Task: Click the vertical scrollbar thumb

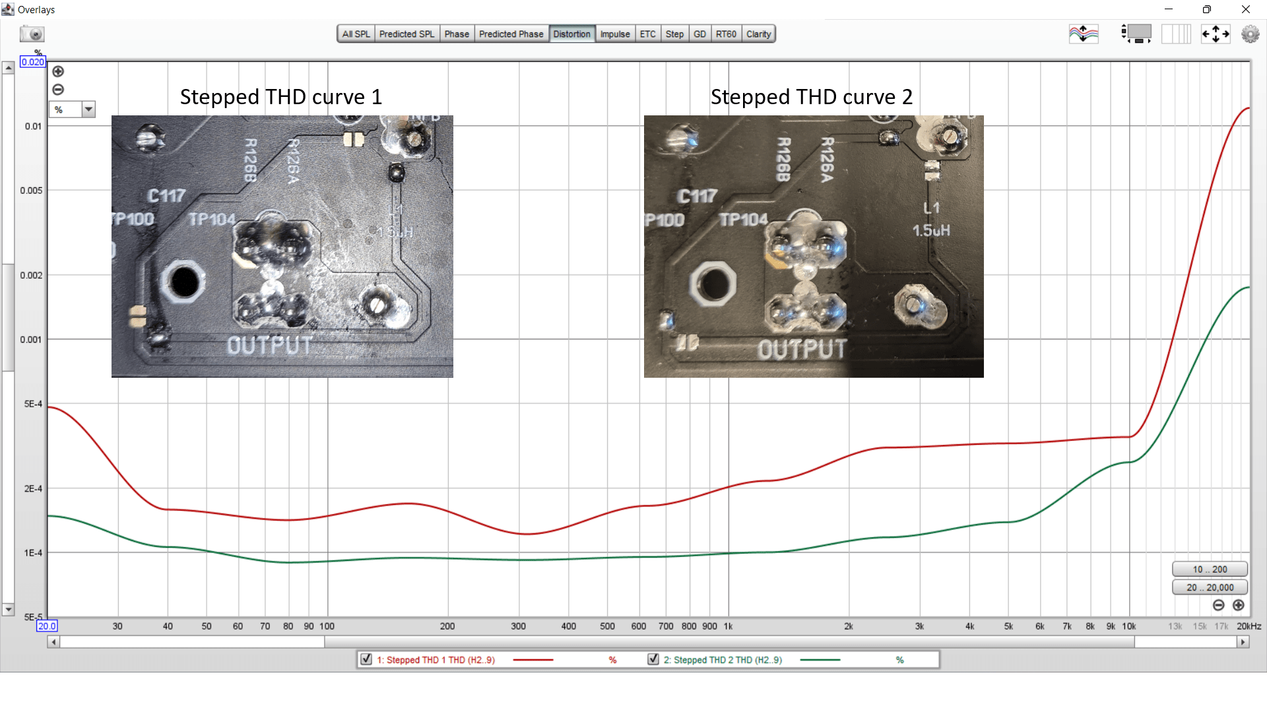Action: point(9,318)
